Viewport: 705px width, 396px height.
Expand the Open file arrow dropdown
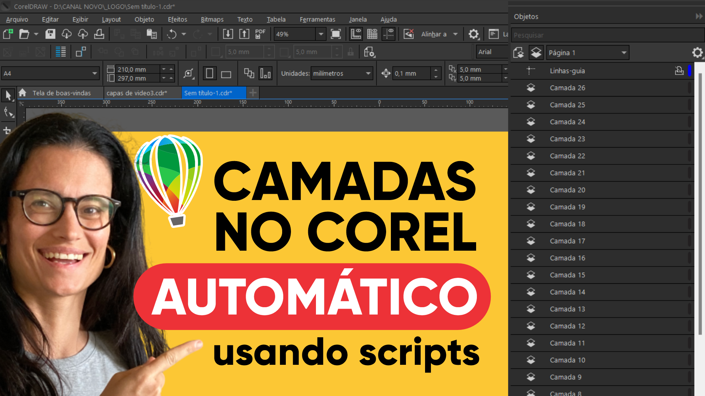[36, 34]
